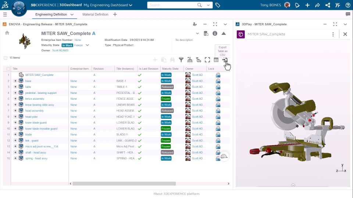The width and height of the screenshot is (353, 198).
Task: Click the structure hierarchy icon
Action: 190,60
